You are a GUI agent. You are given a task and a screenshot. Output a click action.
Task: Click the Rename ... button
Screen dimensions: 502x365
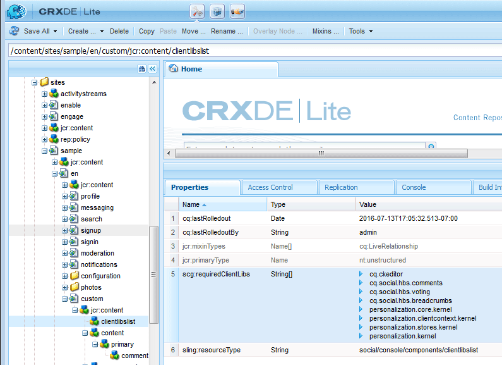(227, 31)
